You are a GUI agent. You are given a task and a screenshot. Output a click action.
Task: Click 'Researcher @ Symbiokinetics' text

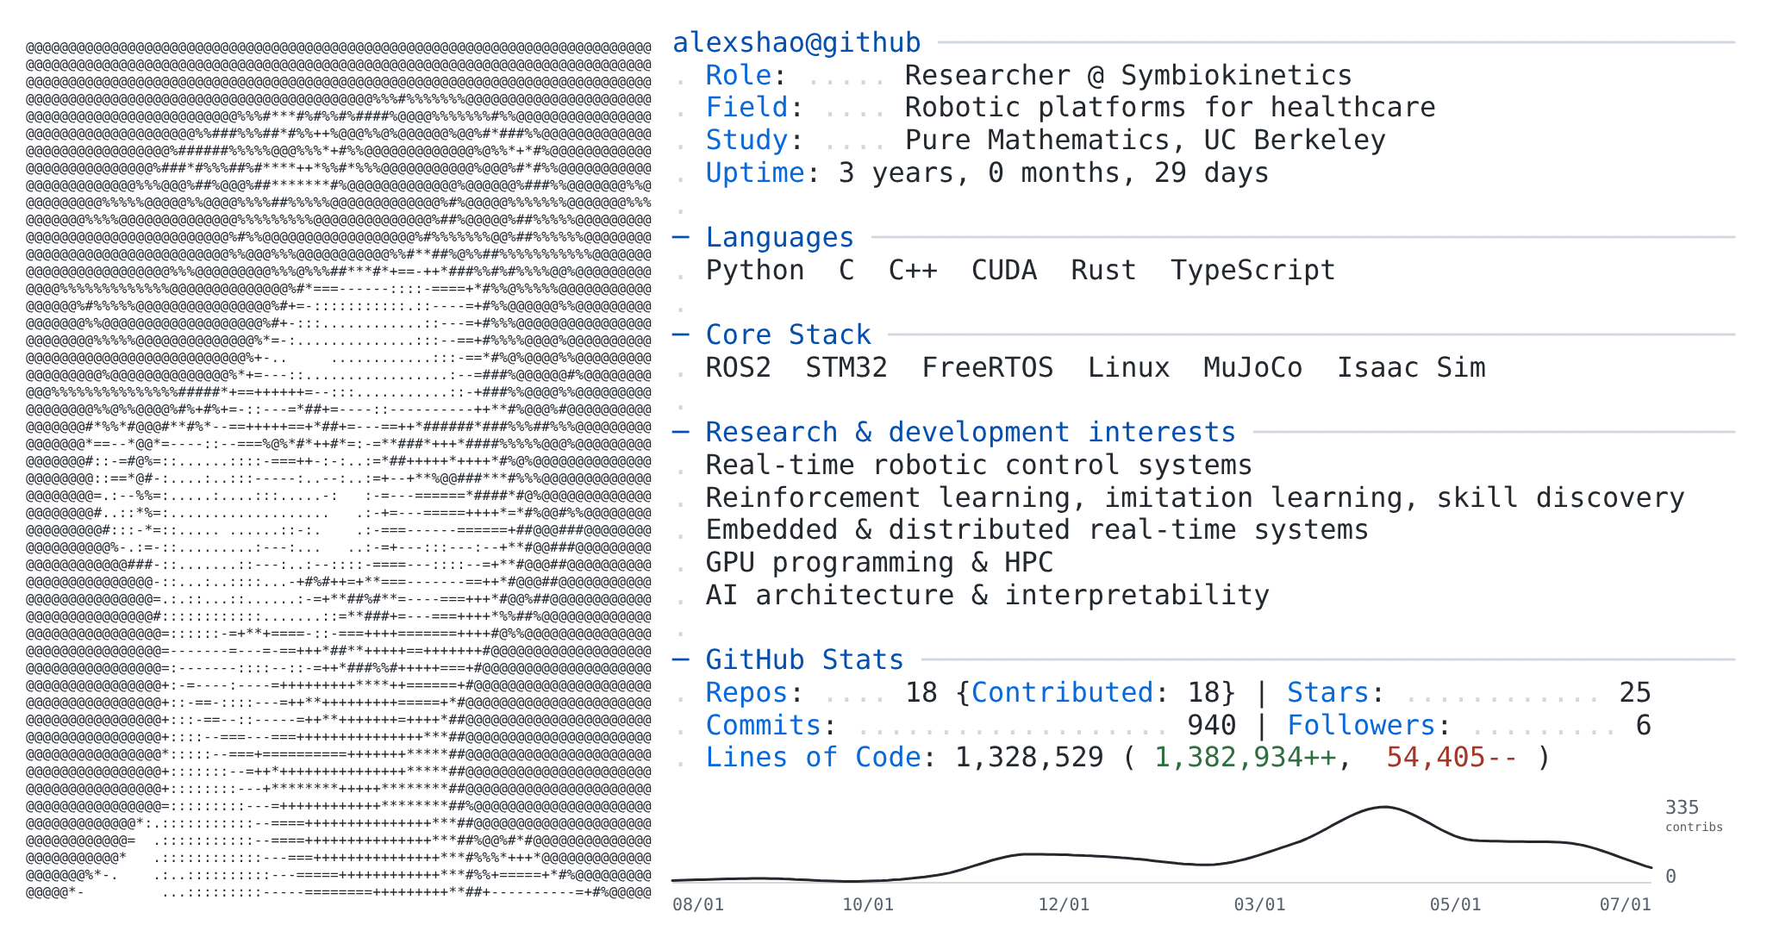pyautogui.click(x=1128, y=75)
